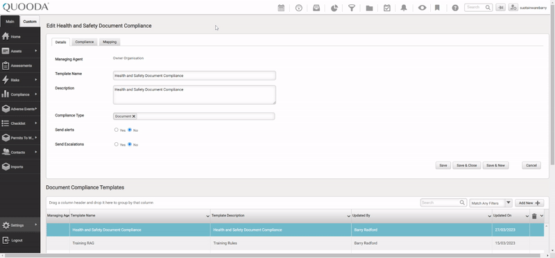Select No for Send alerts
The height and width of the screenshot is (258, 555).
click(x=130, y=130)
